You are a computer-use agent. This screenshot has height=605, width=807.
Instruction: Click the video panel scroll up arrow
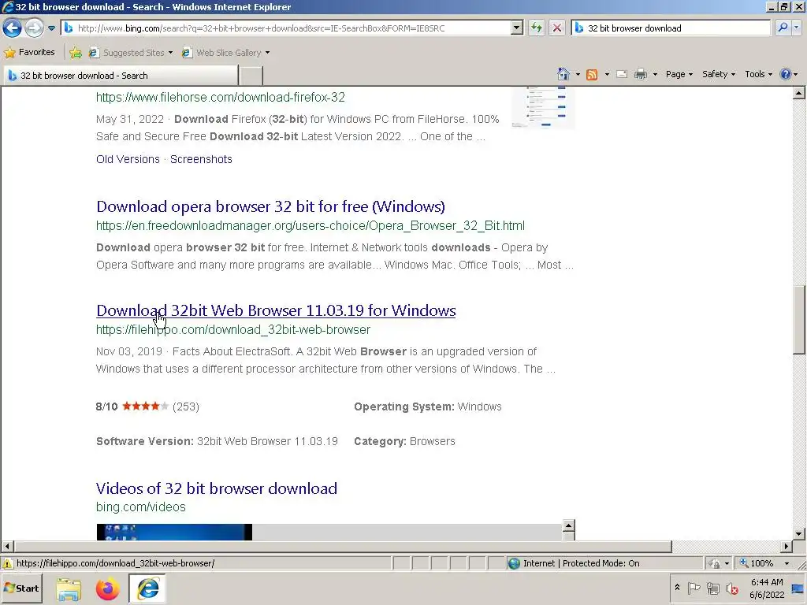pos(569,525)
